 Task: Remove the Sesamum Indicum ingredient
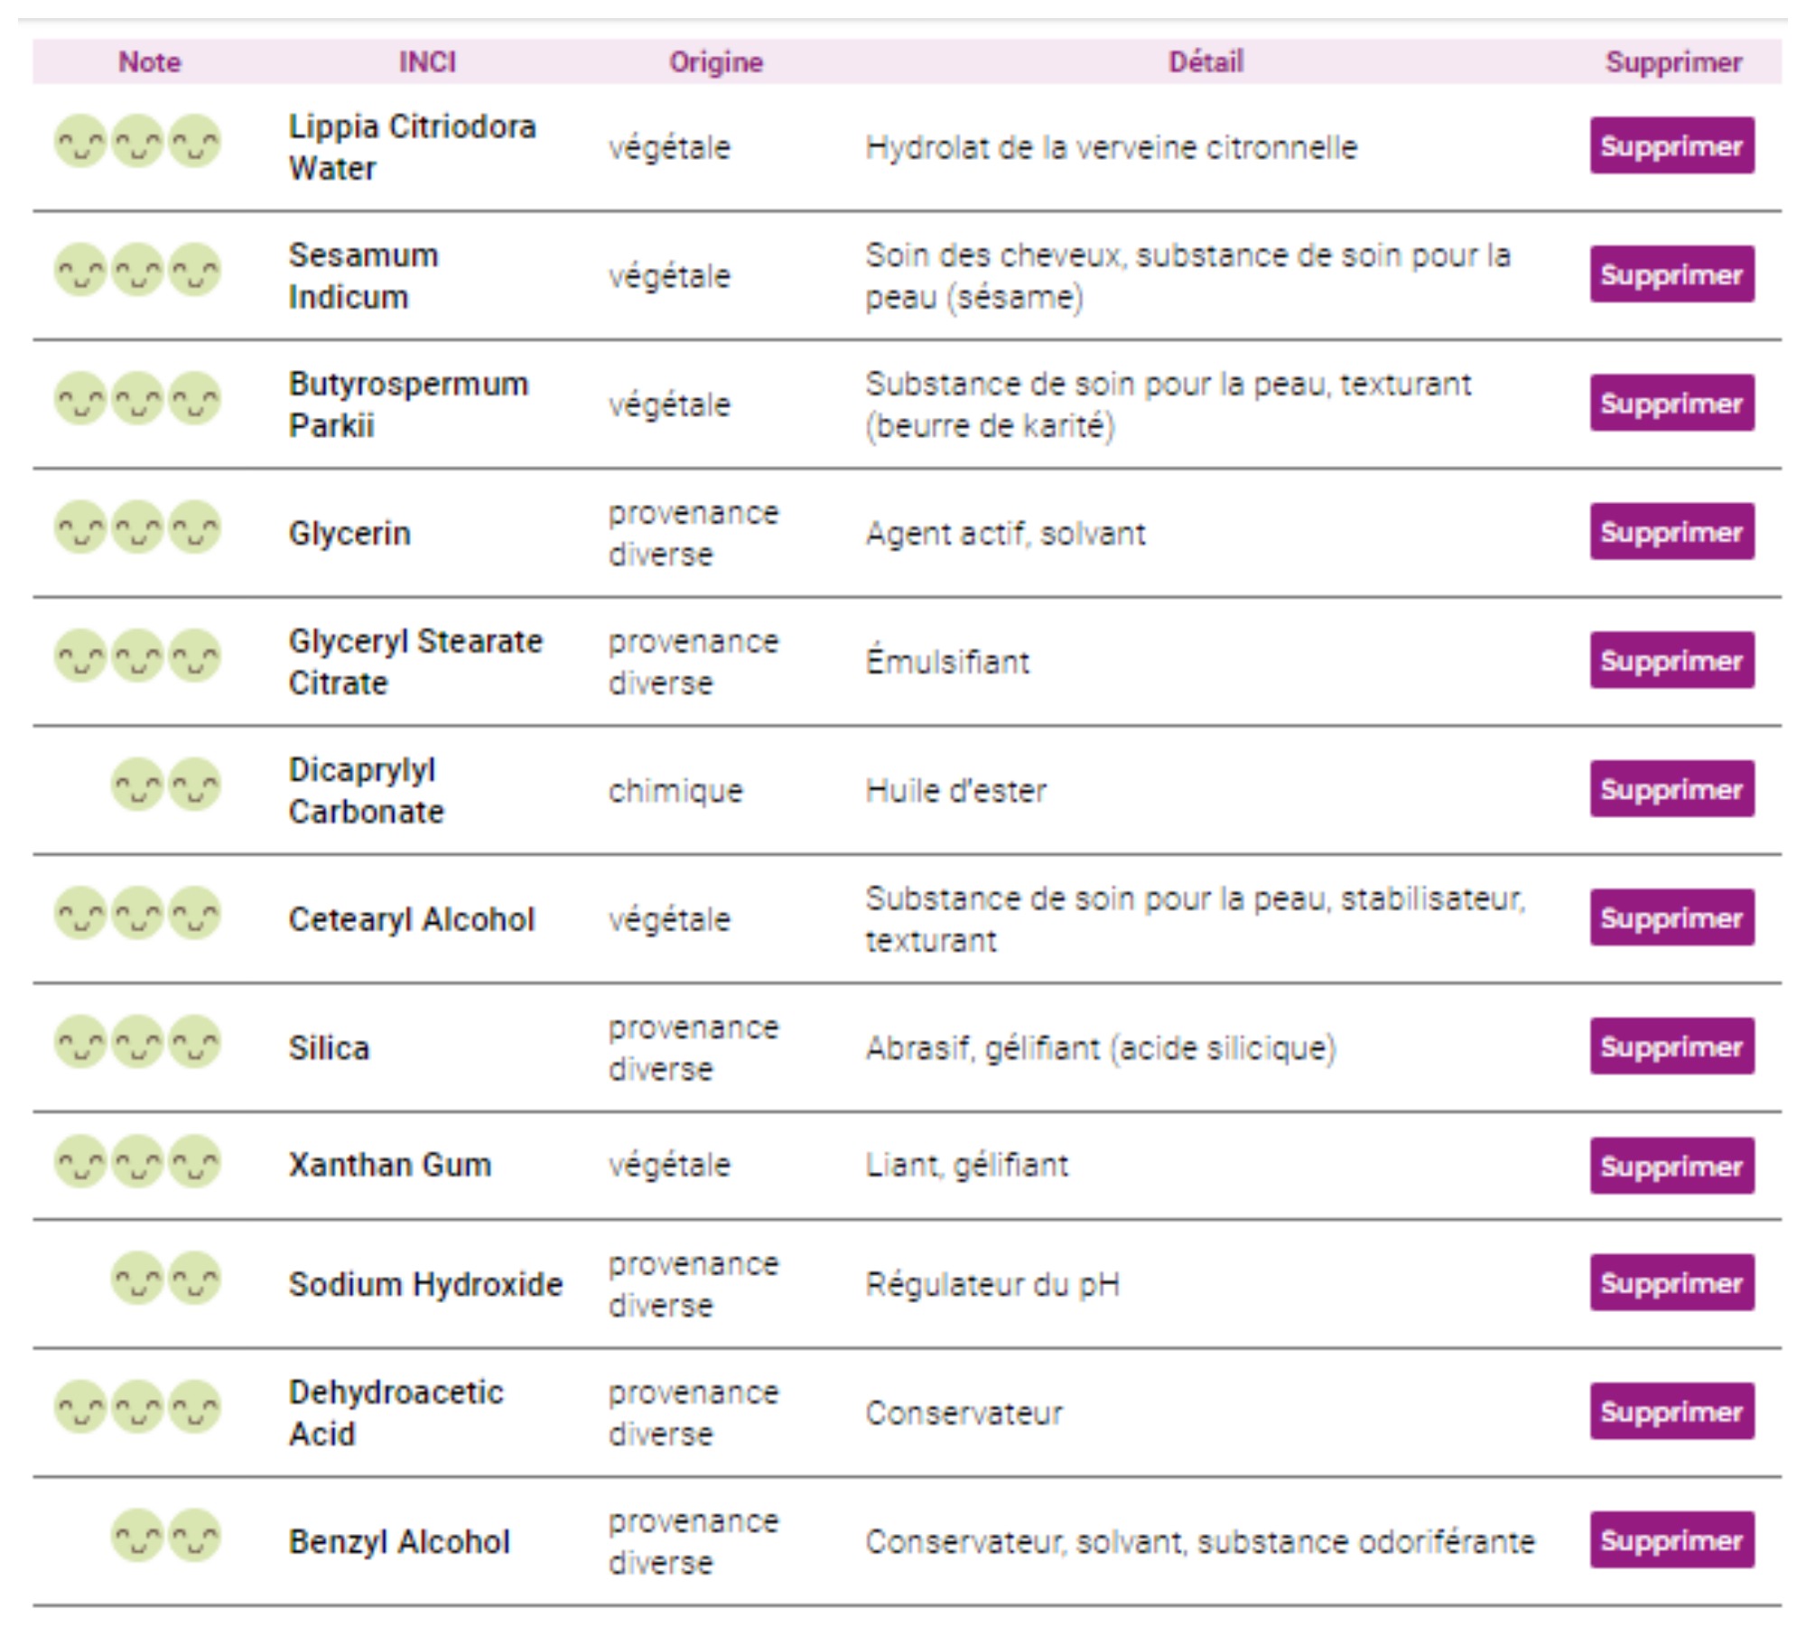click(1671, 274)
